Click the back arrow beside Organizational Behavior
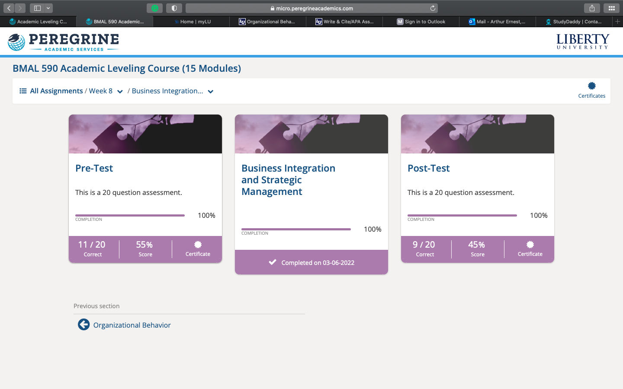The image size is (623, 389). [83, 325]
